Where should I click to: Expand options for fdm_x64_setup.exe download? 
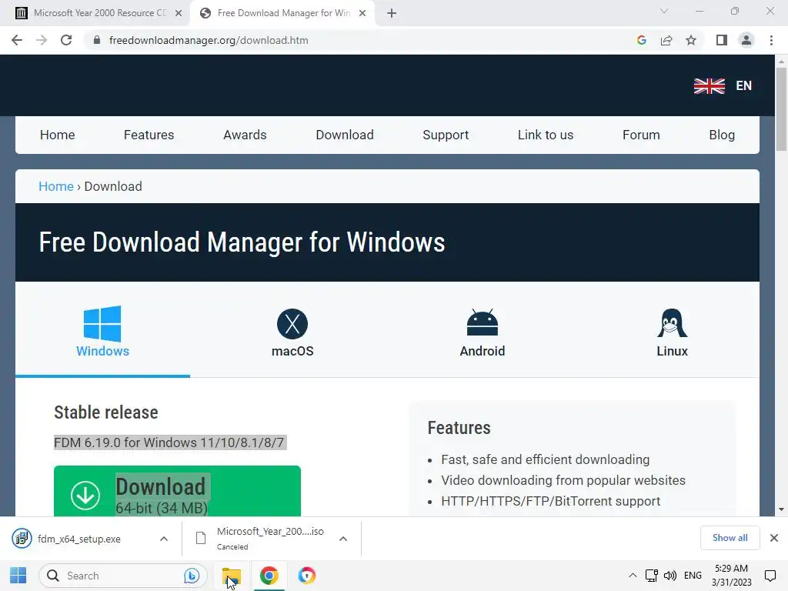pyautogui.click(x=164, y=539)
